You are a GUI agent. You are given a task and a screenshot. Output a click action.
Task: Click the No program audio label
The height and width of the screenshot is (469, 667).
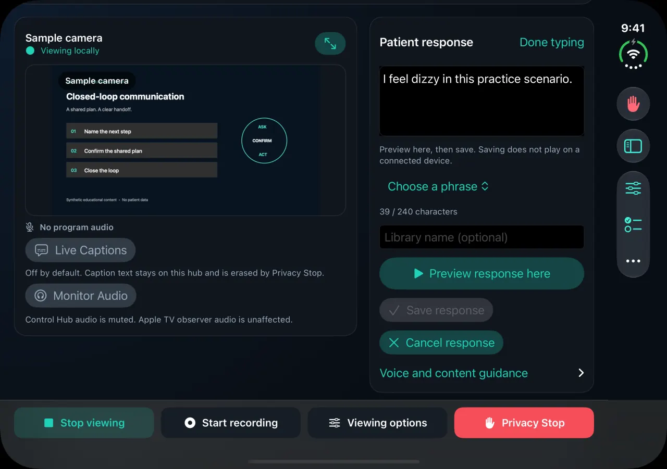tap(77, 227)
